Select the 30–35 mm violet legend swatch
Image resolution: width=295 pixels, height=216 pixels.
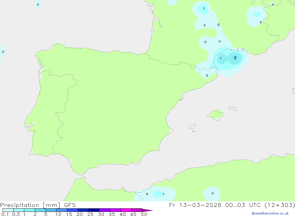(104, 210)
